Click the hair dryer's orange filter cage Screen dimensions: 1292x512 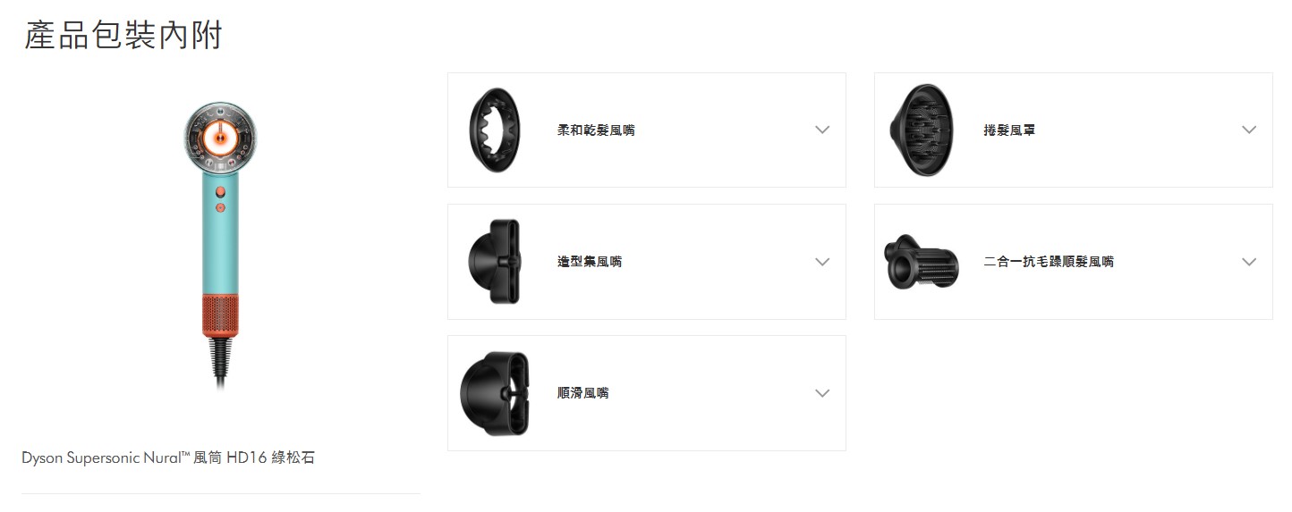pos(221,314)
